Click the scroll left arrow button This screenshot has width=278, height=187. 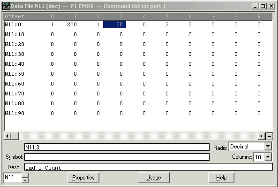pos(8,136)
